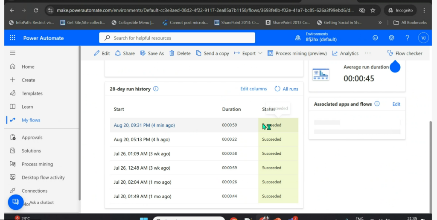The image size is (437, 220).
Task: Click the info icon beside 28-day run history
Action: pos(156,89)
